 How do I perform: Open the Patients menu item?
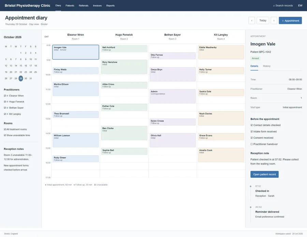coord(70,5)
